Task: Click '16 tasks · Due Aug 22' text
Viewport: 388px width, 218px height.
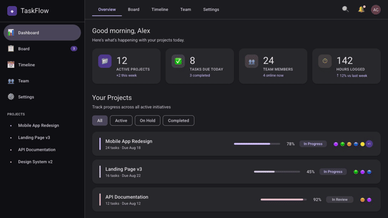Action: tap(123, 176)
